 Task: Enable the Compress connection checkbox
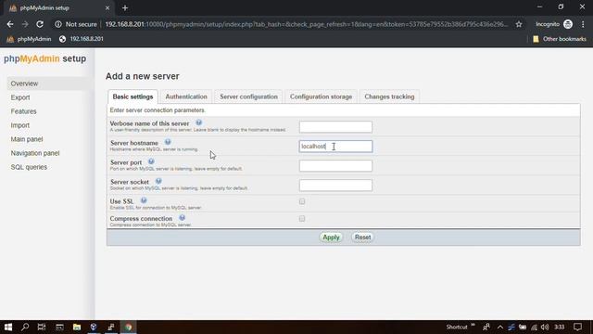[x=302, y=219]
